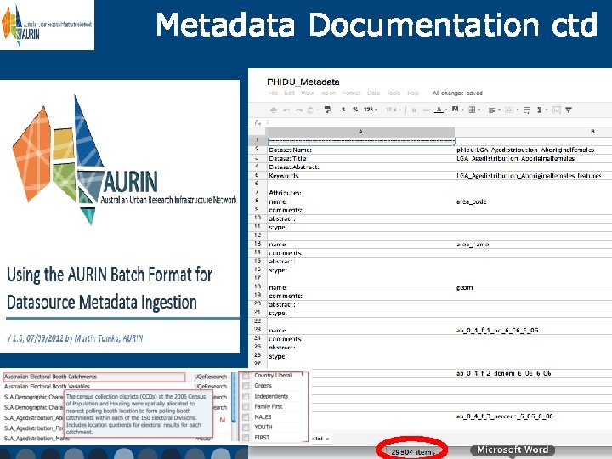
Task: Format cells as percent
Action: point(355,110)
